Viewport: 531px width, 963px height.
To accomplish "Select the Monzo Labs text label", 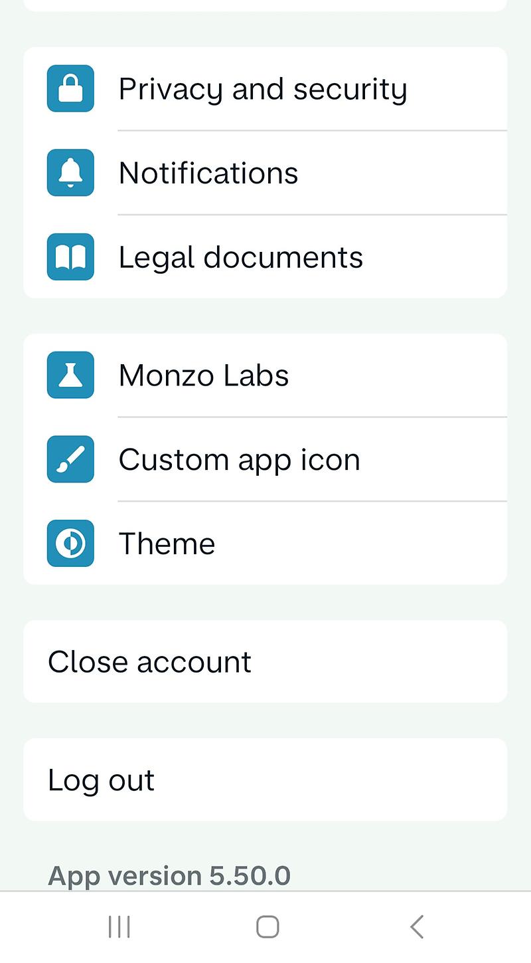I will point(204,375).
